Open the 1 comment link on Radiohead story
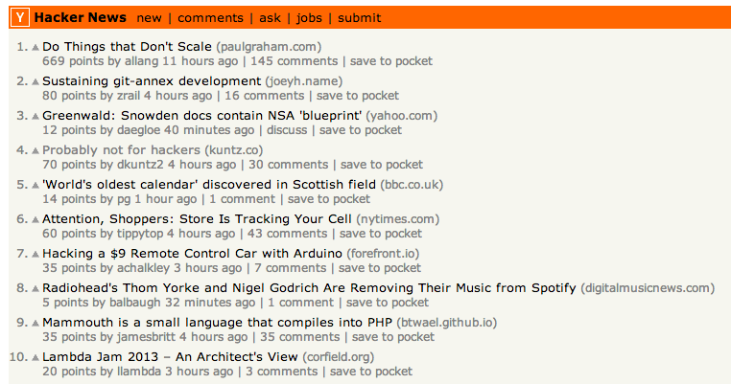 click(300, 303)
